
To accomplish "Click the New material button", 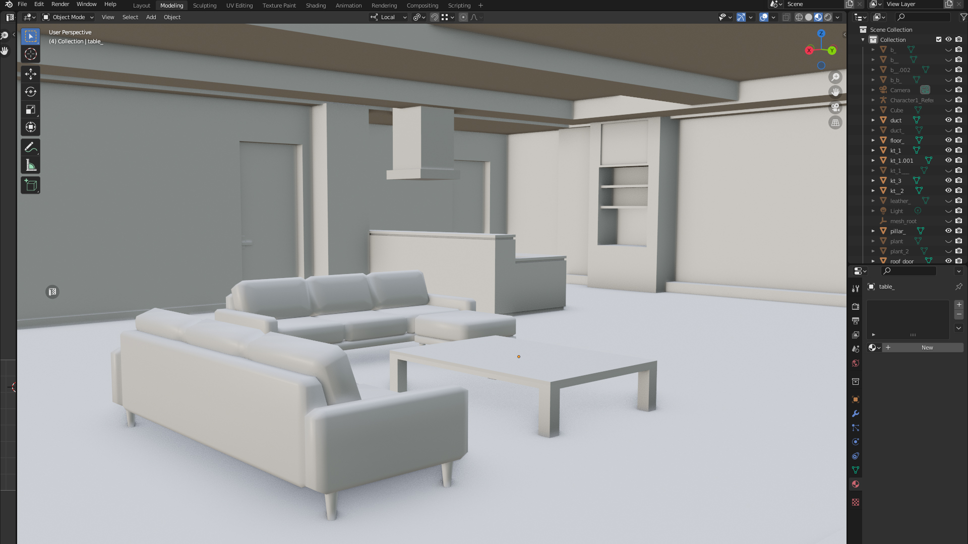I will (927, 348).
